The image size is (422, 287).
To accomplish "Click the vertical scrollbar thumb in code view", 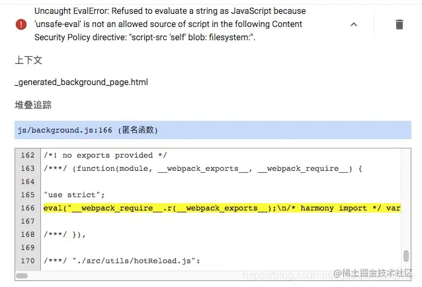I will (x=405, y=256).
